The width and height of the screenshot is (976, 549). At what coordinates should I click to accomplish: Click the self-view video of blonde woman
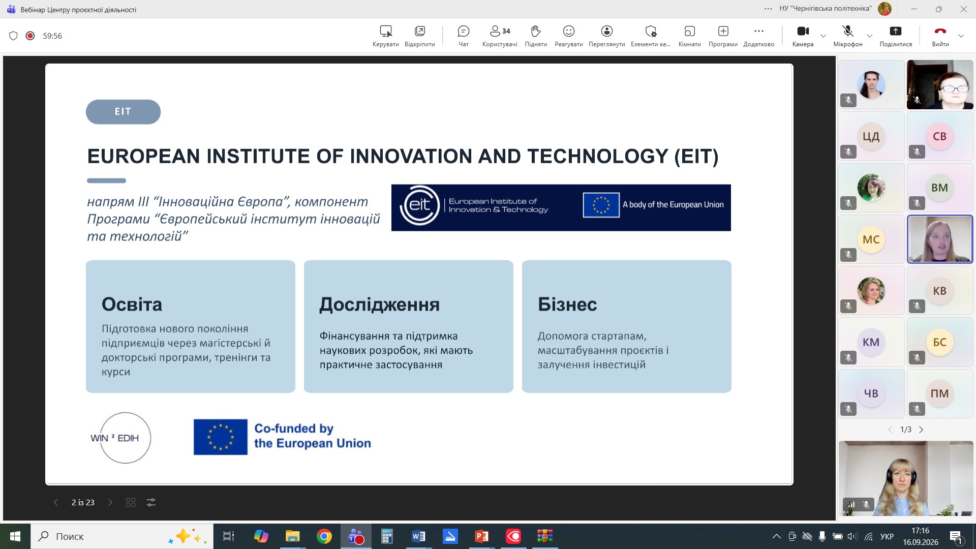[906, 478]
